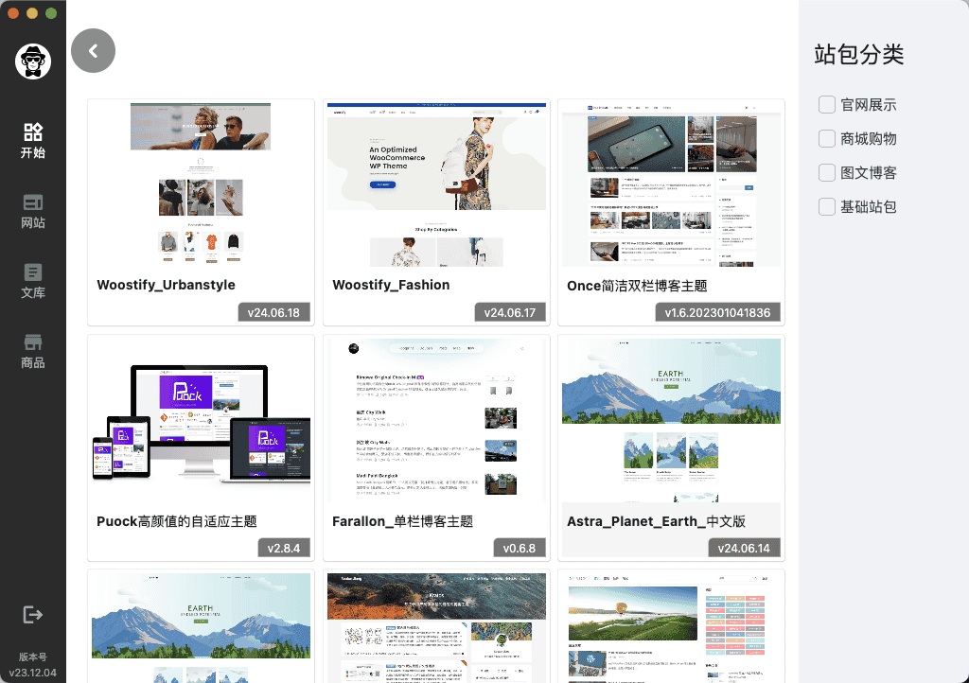
Task: Check the 商城购物 category filter
Action: point(827,138)
